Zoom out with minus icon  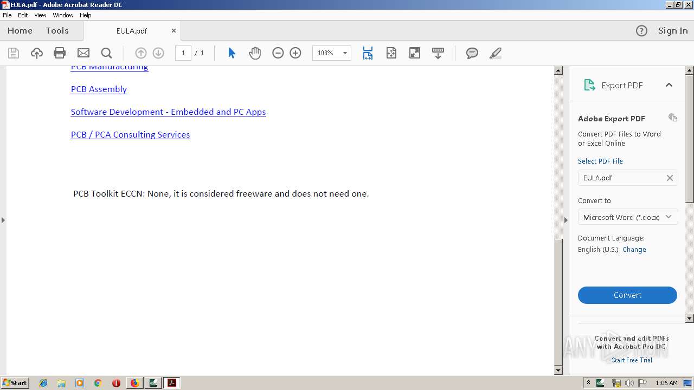[278, 53]
